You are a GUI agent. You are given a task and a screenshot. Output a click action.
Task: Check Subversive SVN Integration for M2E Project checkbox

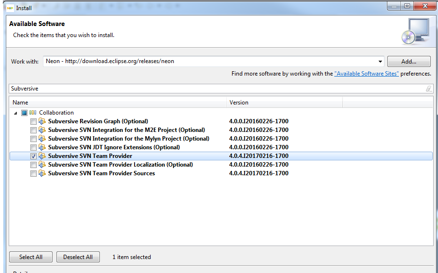tap(33, 130)
